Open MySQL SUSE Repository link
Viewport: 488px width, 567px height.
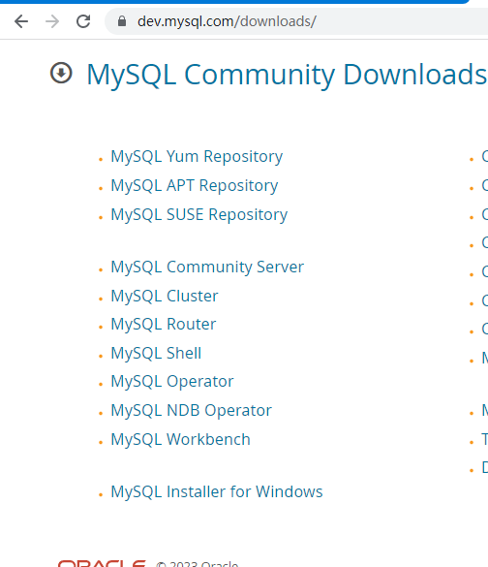(x=199, y=215)
